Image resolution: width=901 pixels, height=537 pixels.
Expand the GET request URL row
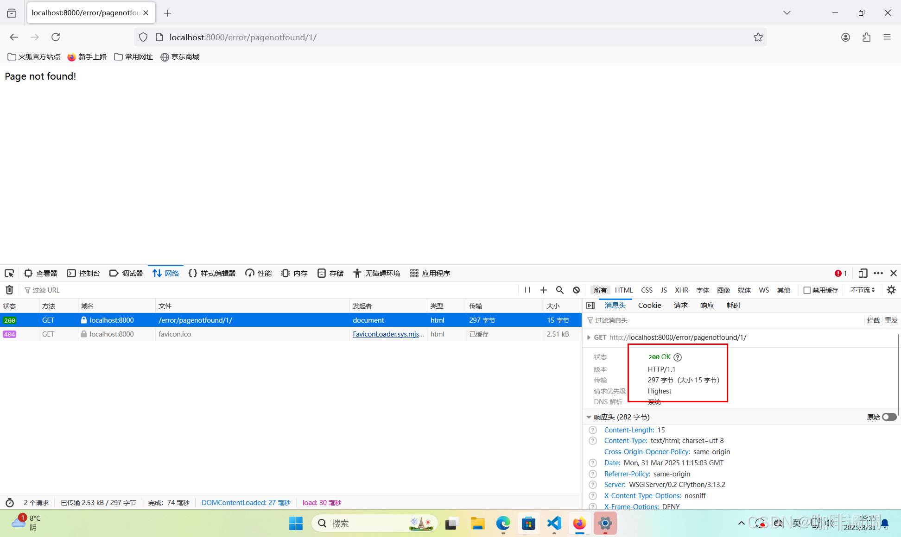(x=589, y=337)
